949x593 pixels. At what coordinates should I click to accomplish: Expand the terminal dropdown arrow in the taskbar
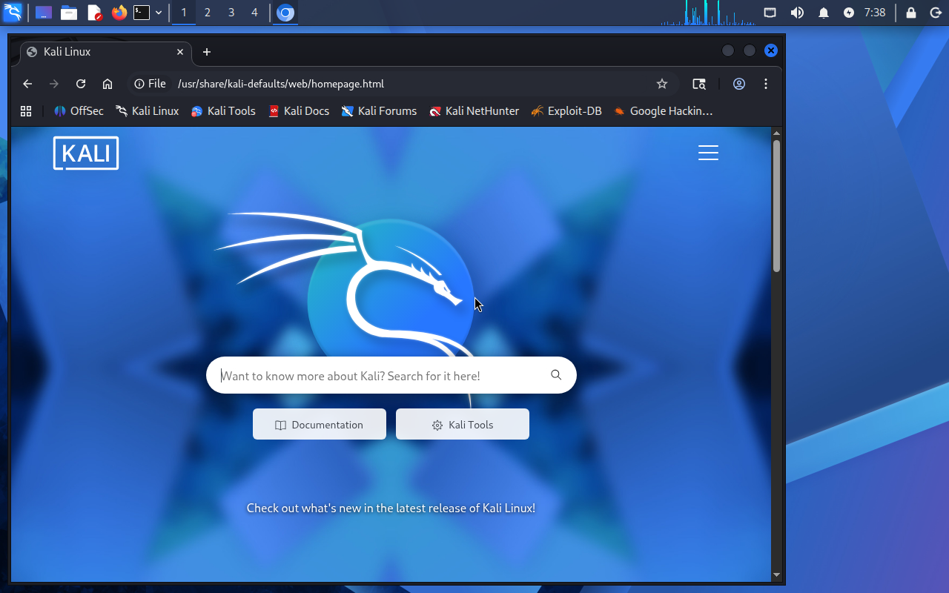(x=159, y=13)
